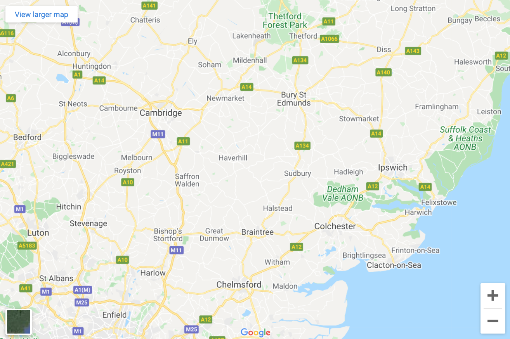This screenshot has height=339, width=510.
Task: Click the Clacton-on-Sea town label
Action: pos(394,265)
